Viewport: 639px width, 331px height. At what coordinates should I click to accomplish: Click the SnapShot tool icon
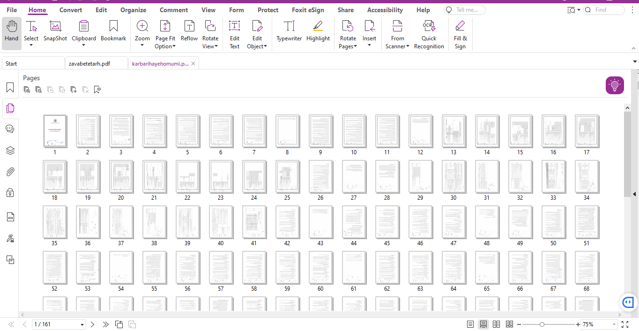55,27
